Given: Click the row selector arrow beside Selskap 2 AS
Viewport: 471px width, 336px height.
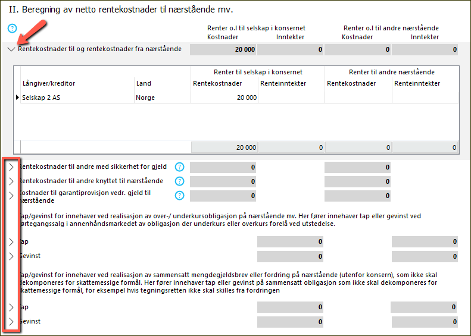Looking at the screenshot, I should (17, 98).
